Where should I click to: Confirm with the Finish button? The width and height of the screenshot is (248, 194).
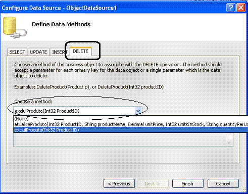(188, 183)
